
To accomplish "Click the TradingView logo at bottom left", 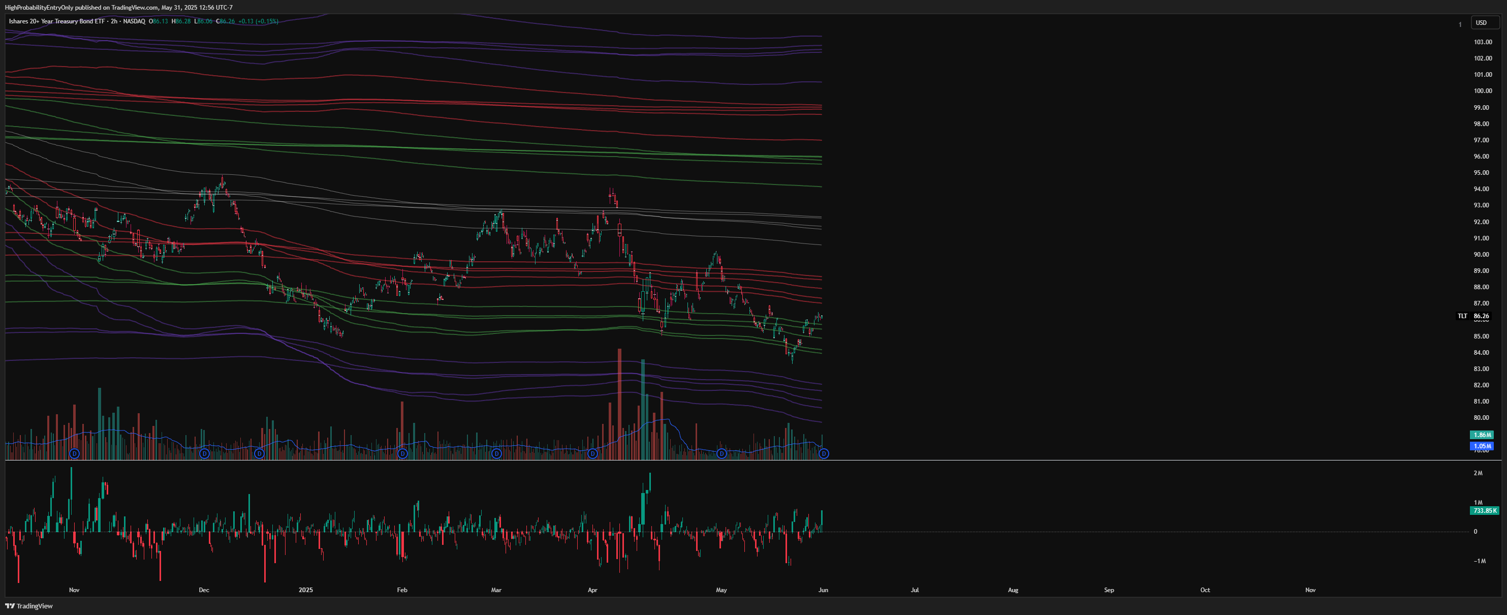I will (28, 606).
